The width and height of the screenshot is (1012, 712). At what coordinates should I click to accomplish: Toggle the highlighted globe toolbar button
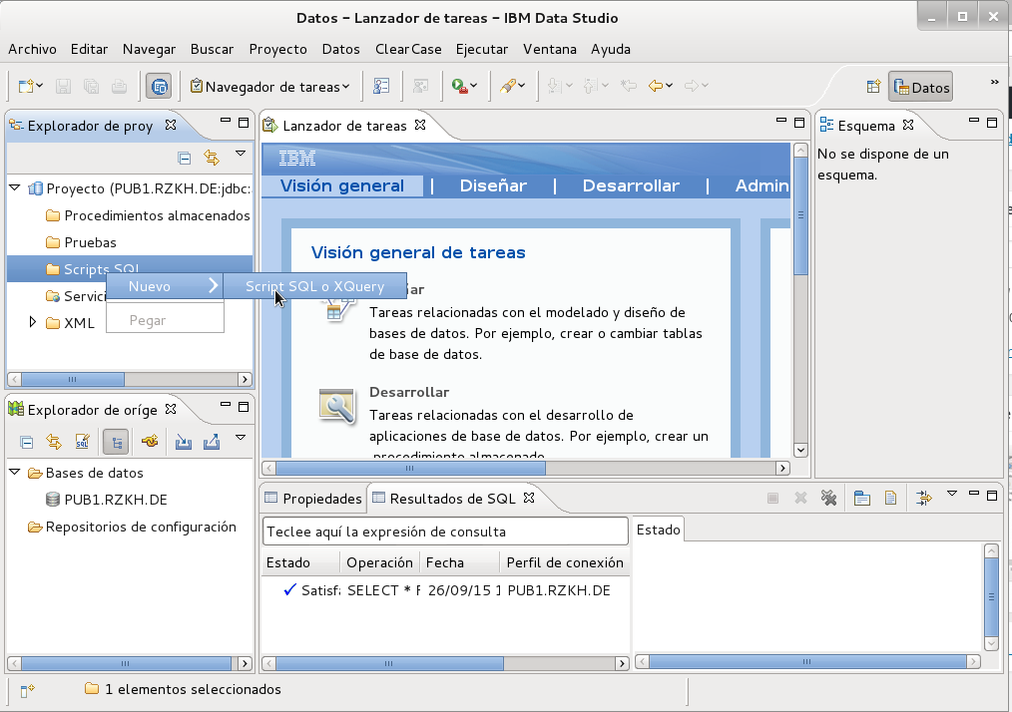click(159, 86)
